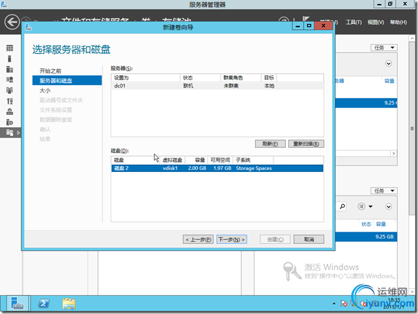Screen dimensions: 418x314
Task: Open the 视图(V) menu
Action: (x=376, y=23)
